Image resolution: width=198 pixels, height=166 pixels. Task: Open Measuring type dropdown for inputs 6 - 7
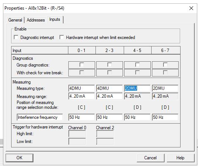pos(165,88)
